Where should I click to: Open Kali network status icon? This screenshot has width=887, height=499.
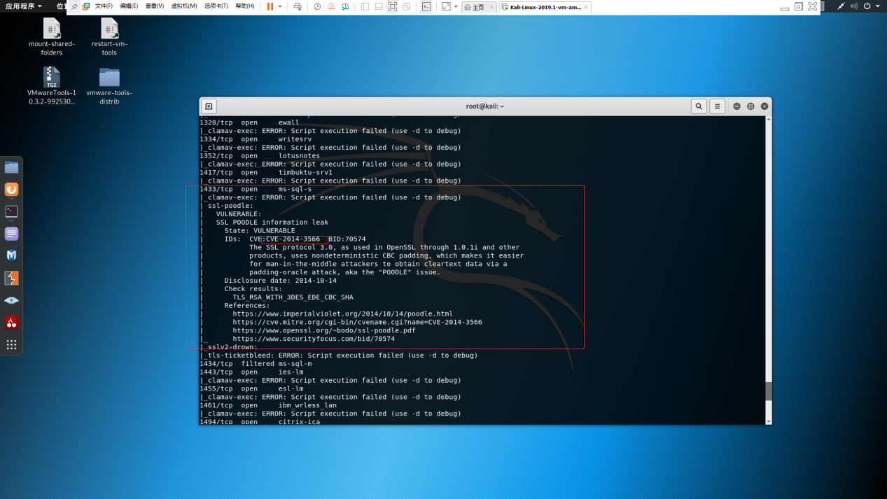(841, 6)
